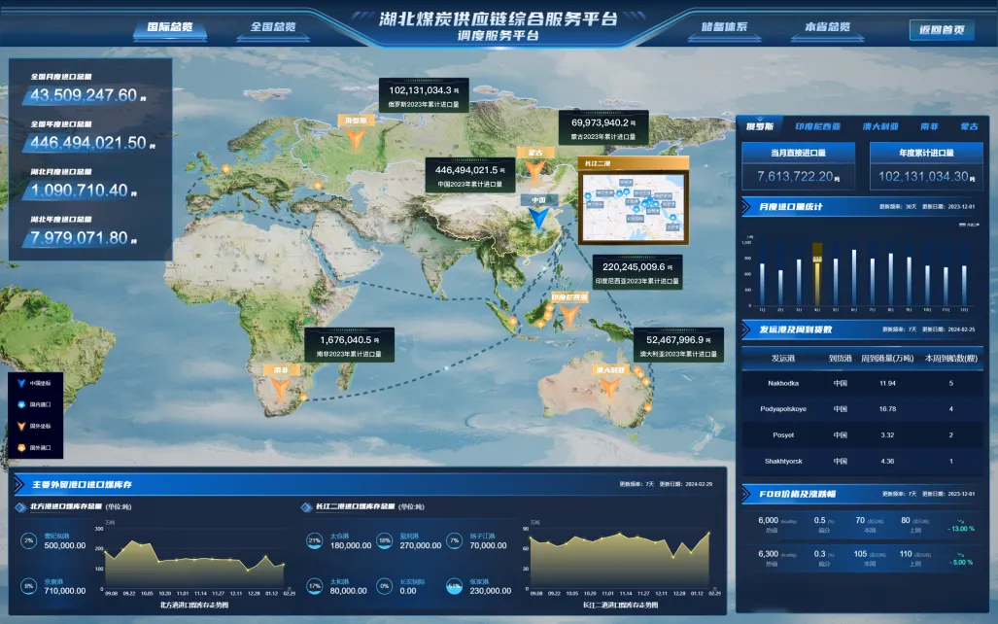Switch to 全国总览 tab
The image size is (998, 624).
coord(273,27)
